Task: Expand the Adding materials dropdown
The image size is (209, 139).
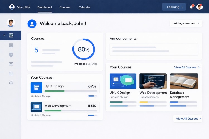Action: coord(186,23)
